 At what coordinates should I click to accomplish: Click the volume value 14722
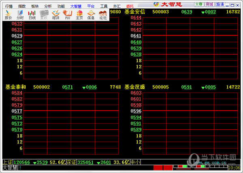point(233,87)
